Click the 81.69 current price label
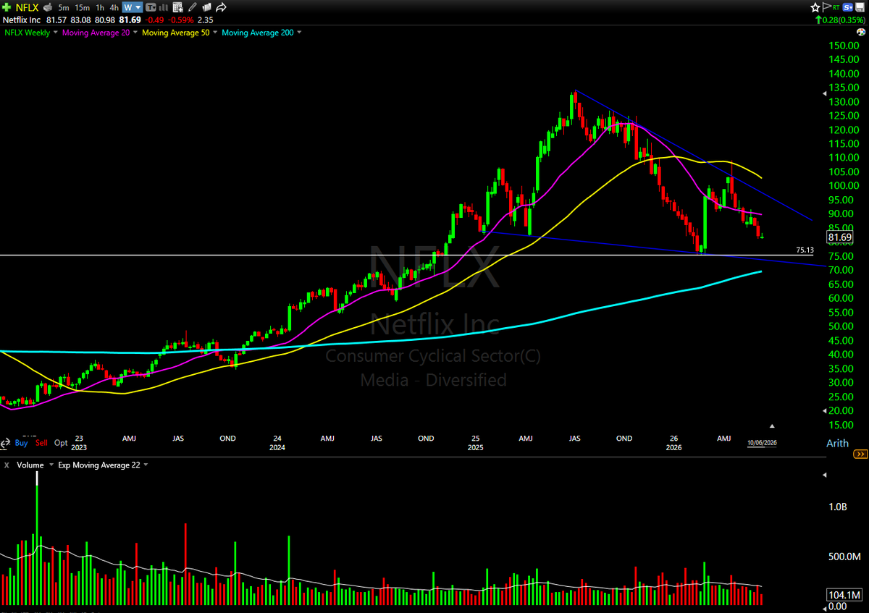Viewport: 869px width, 613px height. 840,237
